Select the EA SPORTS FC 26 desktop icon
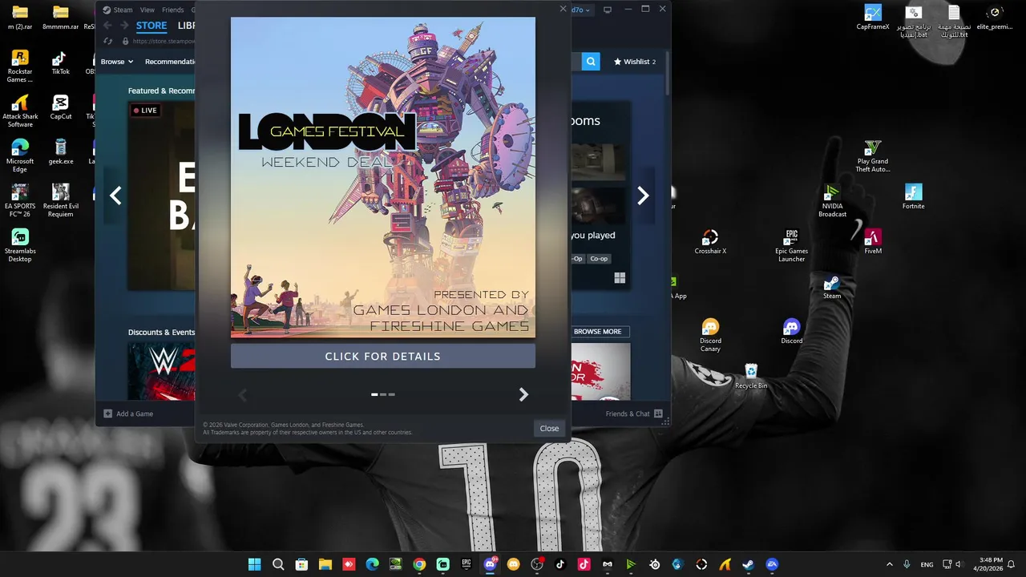The image size is (1026, 577). click(x=20, y=201)
